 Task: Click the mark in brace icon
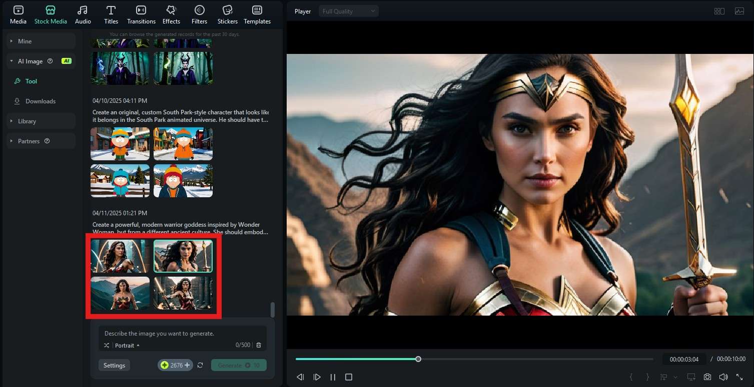(631, 377)
